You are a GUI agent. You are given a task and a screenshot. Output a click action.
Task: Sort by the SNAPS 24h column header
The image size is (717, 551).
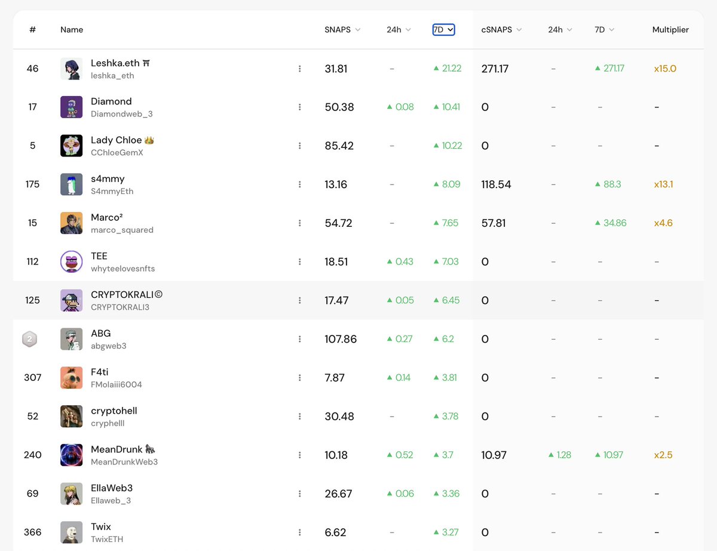point(399,29)
